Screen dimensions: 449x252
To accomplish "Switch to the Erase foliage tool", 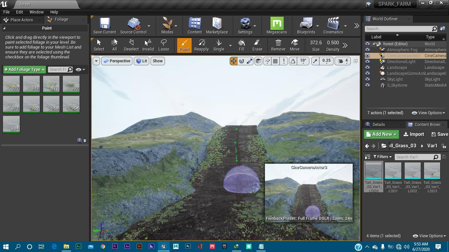I will [x=257, y=45].
